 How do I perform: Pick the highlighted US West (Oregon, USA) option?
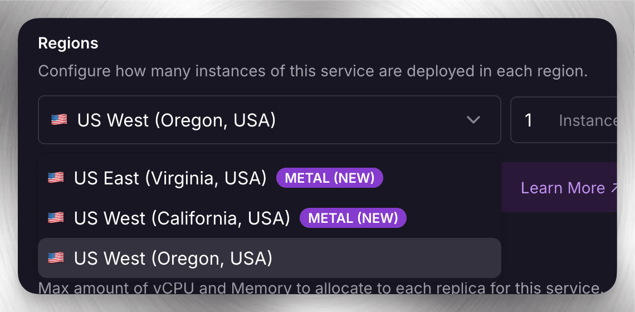pyautogui.click(x=173, y=258)
